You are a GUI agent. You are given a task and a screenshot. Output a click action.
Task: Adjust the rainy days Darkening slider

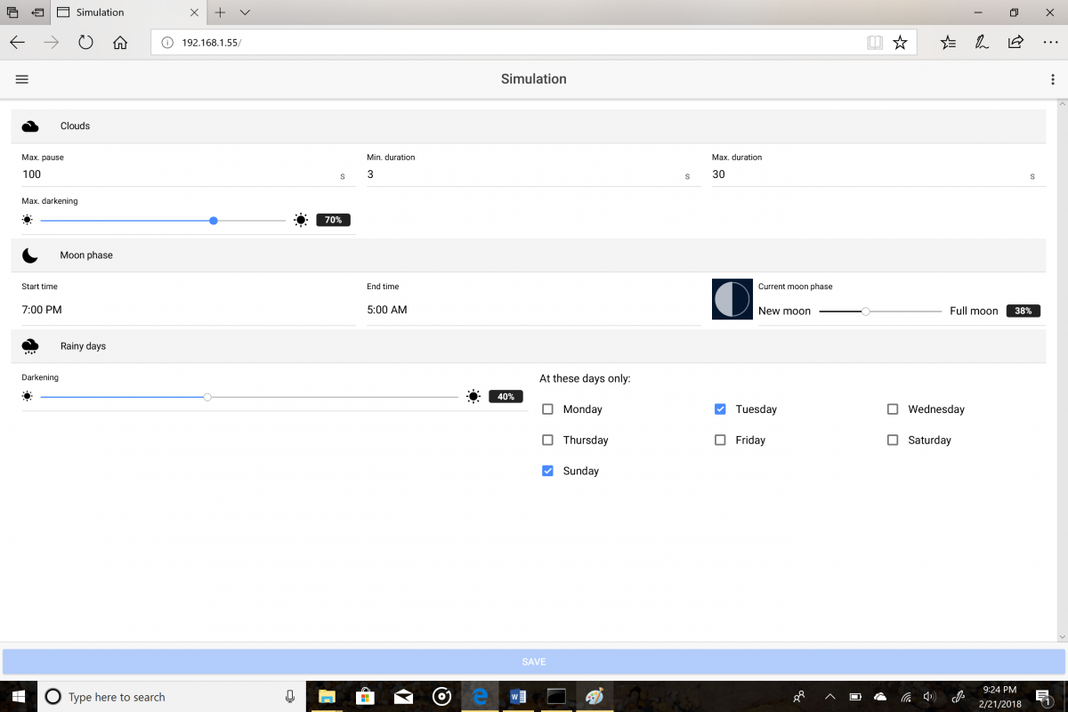pyautogui.click(x=207, y=397)
